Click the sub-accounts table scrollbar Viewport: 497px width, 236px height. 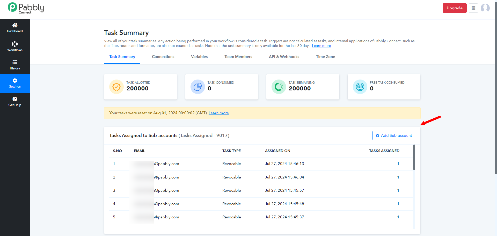tap(414, 157)
